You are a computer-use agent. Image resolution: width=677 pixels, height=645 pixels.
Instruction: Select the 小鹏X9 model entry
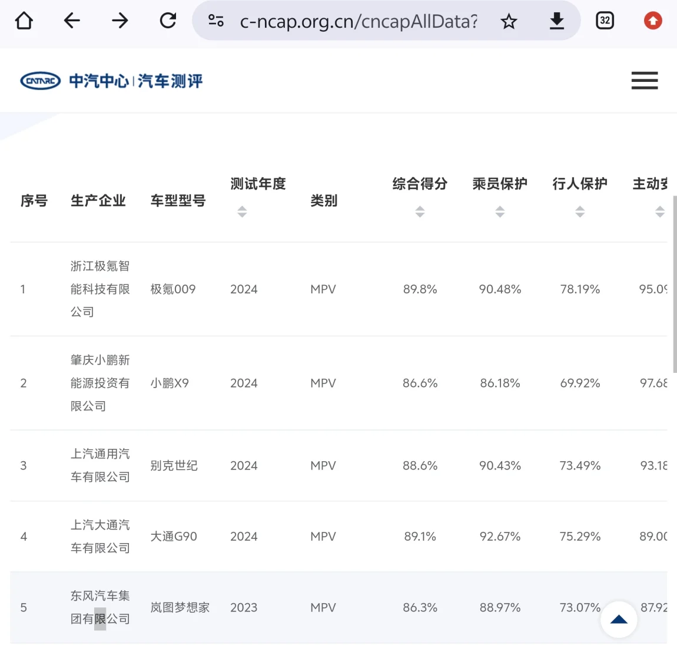[170, 383]
